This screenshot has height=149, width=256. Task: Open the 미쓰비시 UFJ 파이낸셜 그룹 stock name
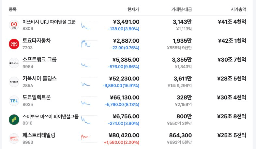[x=49, y=22]
